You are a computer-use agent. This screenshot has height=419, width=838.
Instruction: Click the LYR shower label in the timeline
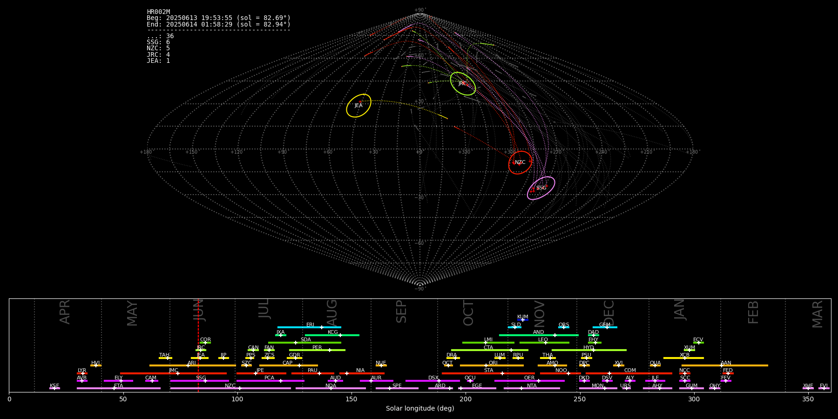pos(82,371)
